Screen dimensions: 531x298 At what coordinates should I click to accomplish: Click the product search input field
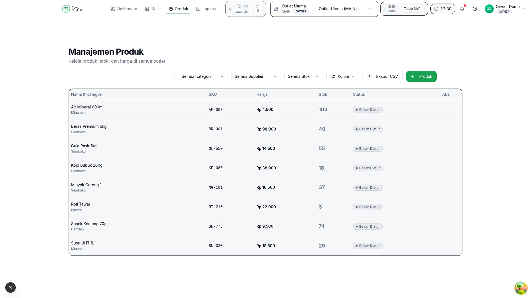click(x=121, y=76)
